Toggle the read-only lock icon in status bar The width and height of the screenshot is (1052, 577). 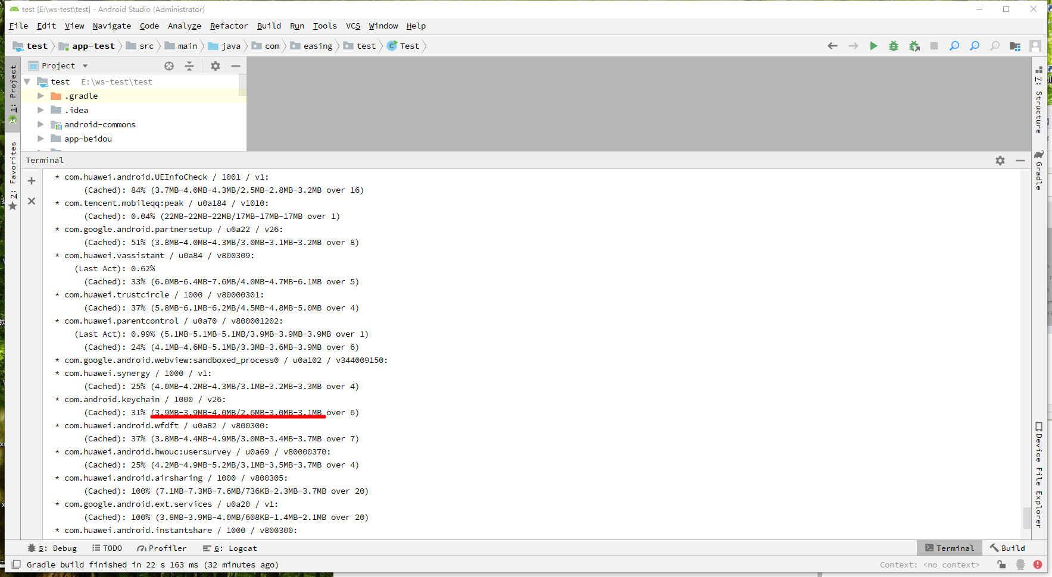tap(1001, 565)
